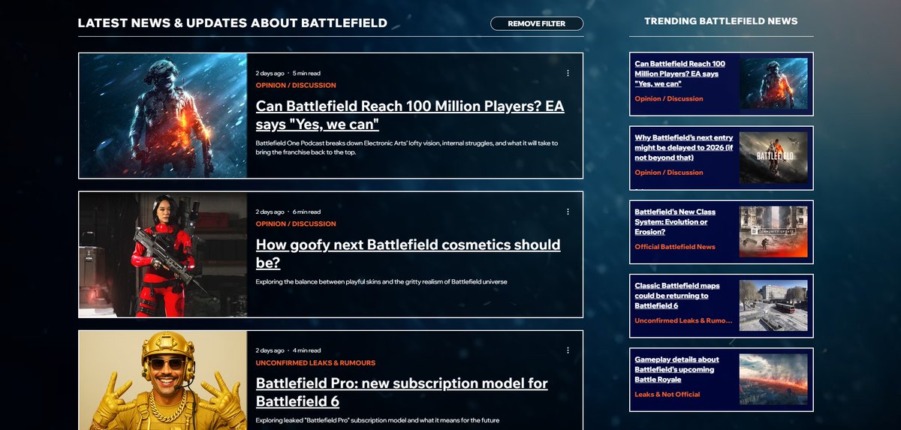Open trending thumbnail of 100 Million Players story

pos(773,83)
